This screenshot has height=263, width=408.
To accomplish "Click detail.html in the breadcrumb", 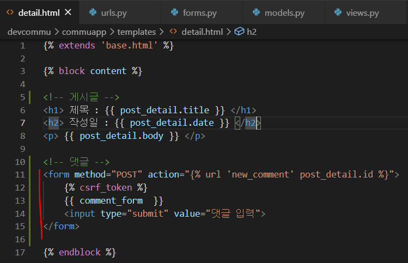I will [x=202, y=32].
